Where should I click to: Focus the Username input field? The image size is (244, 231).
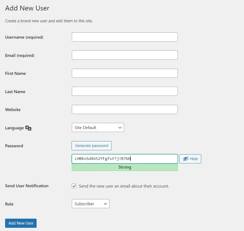pyautogui.click(x=125, y=37)
